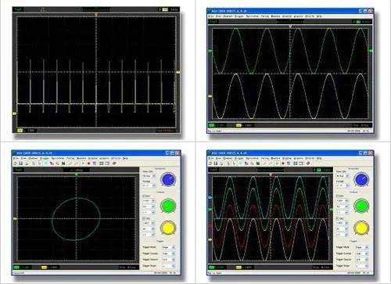Open the Time/DIV dropdown in the bottom-left window
The height and width of the screenshot is (284, 391).
(149, 176)
